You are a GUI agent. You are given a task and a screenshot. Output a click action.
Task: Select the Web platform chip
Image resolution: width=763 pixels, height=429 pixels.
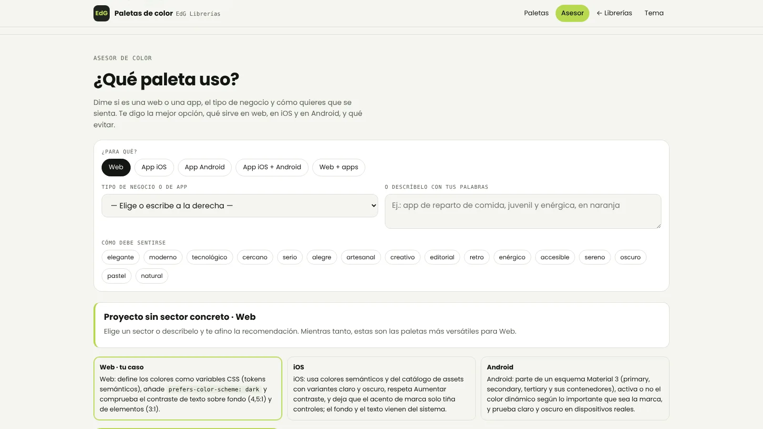pos(116,167)
